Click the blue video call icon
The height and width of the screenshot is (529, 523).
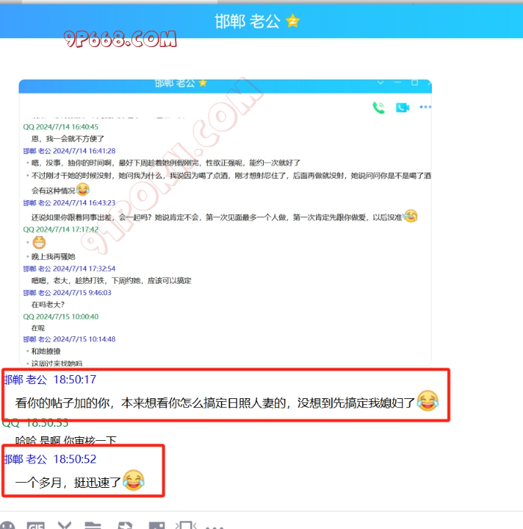[403, 108]
